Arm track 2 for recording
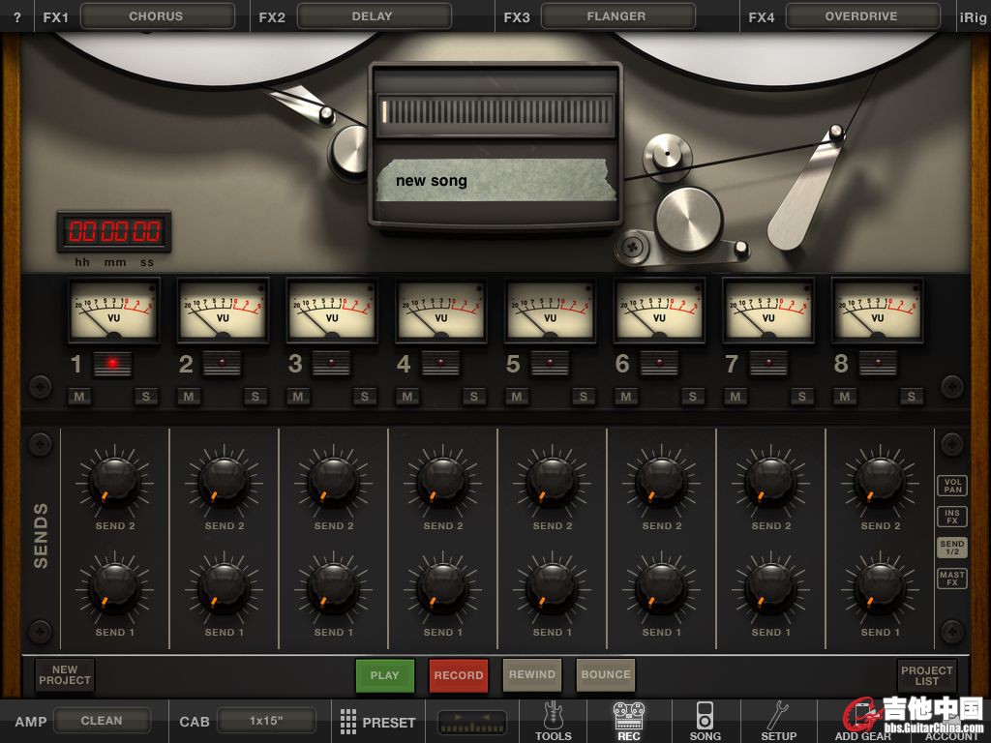This screenshot has width=991, height=743. pos(222,364)
